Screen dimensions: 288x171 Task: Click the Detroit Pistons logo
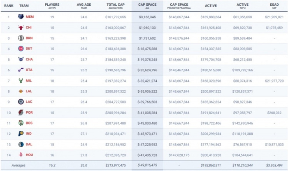(21, 49)
